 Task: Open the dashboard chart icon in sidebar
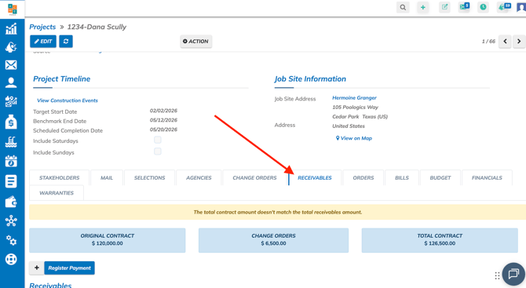[11, 29]
